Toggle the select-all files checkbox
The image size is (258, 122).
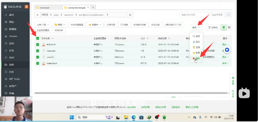coord(38,38)
